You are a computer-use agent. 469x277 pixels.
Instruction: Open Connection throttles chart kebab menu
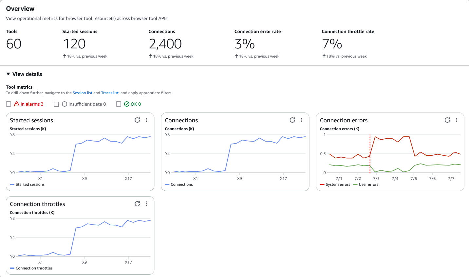pos(146,204)
